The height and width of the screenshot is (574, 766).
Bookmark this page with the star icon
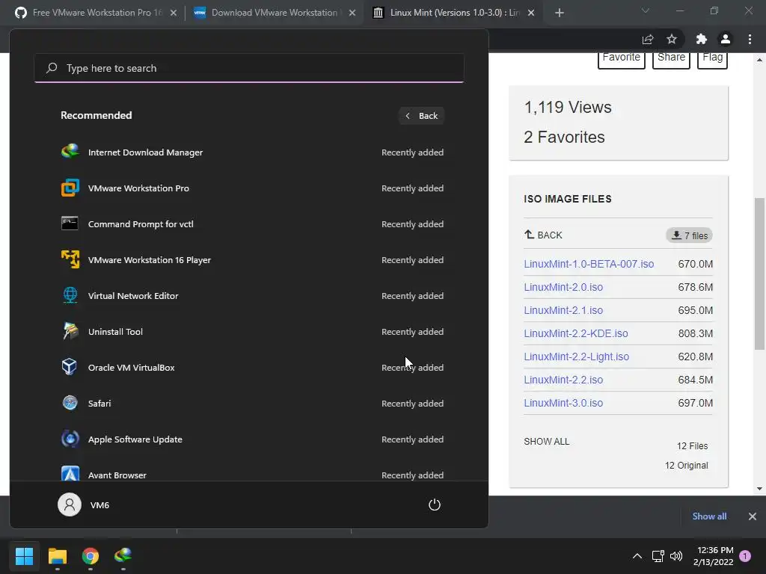672,39
